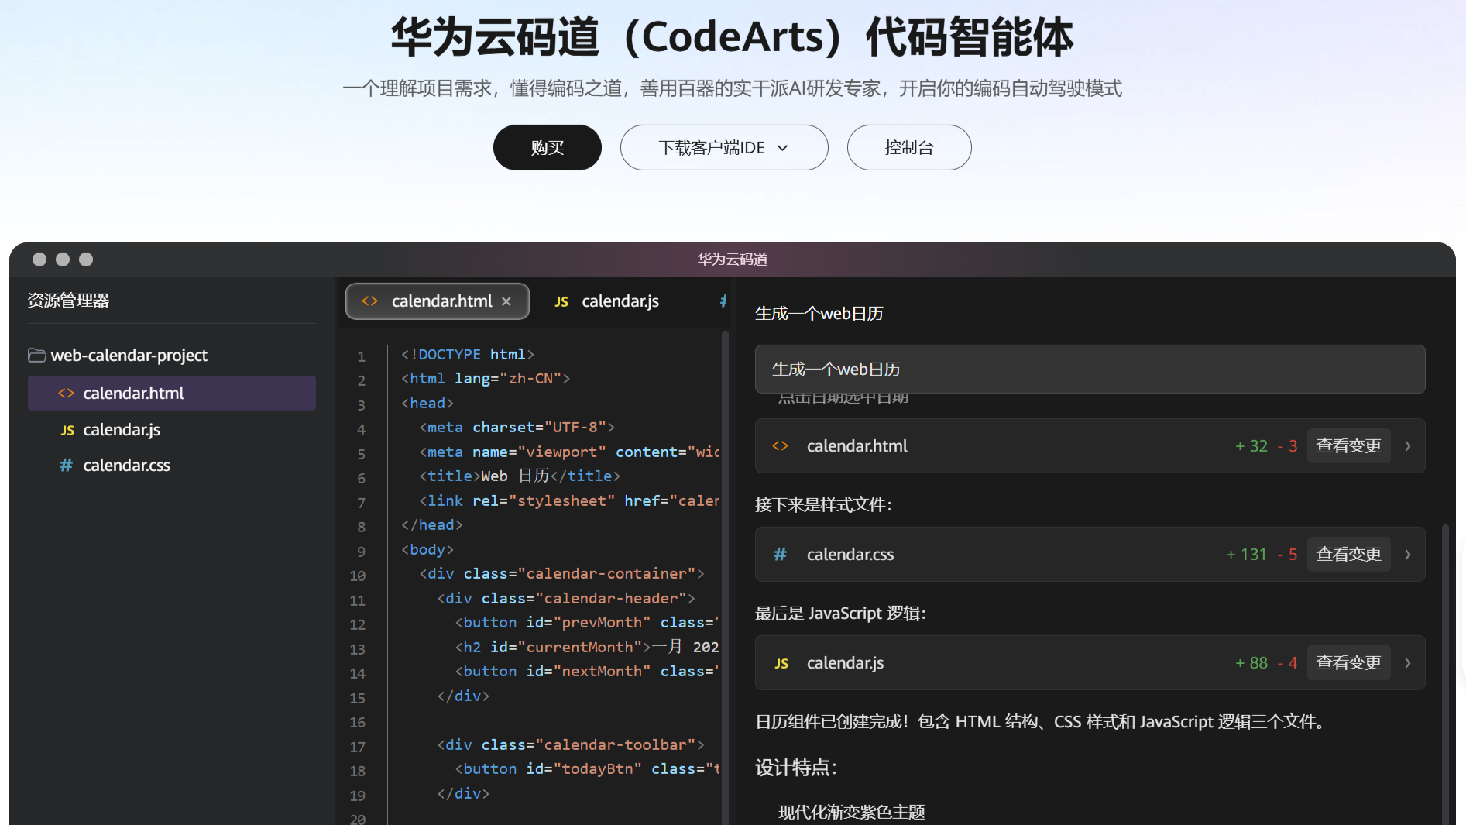This screenshot has height=825, width=1466.
Task: Click the JS icon in the calendar.js change card
Action: [x=781, y=663]
